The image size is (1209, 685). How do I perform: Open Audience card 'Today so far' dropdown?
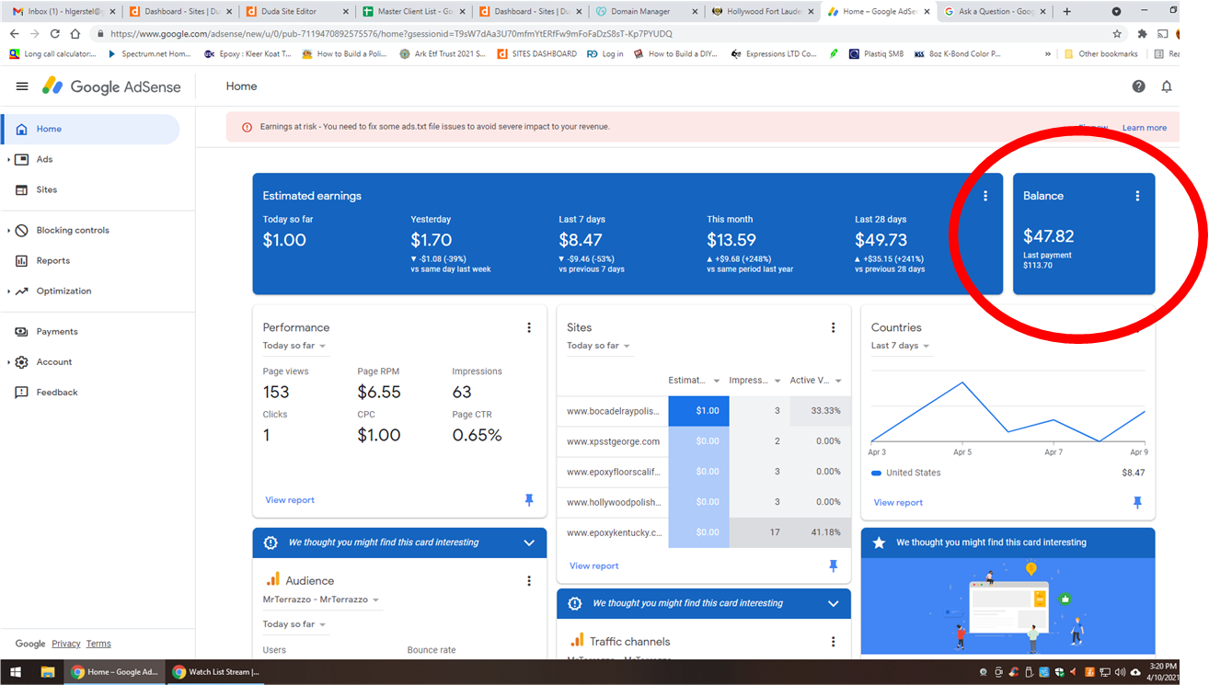click(294, 624)
